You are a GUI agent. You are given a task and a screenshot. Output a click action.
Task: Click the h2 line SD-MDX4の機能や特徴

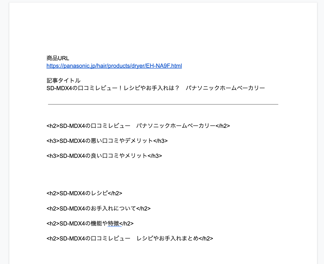pyautogui.click(x=90, y=223)
